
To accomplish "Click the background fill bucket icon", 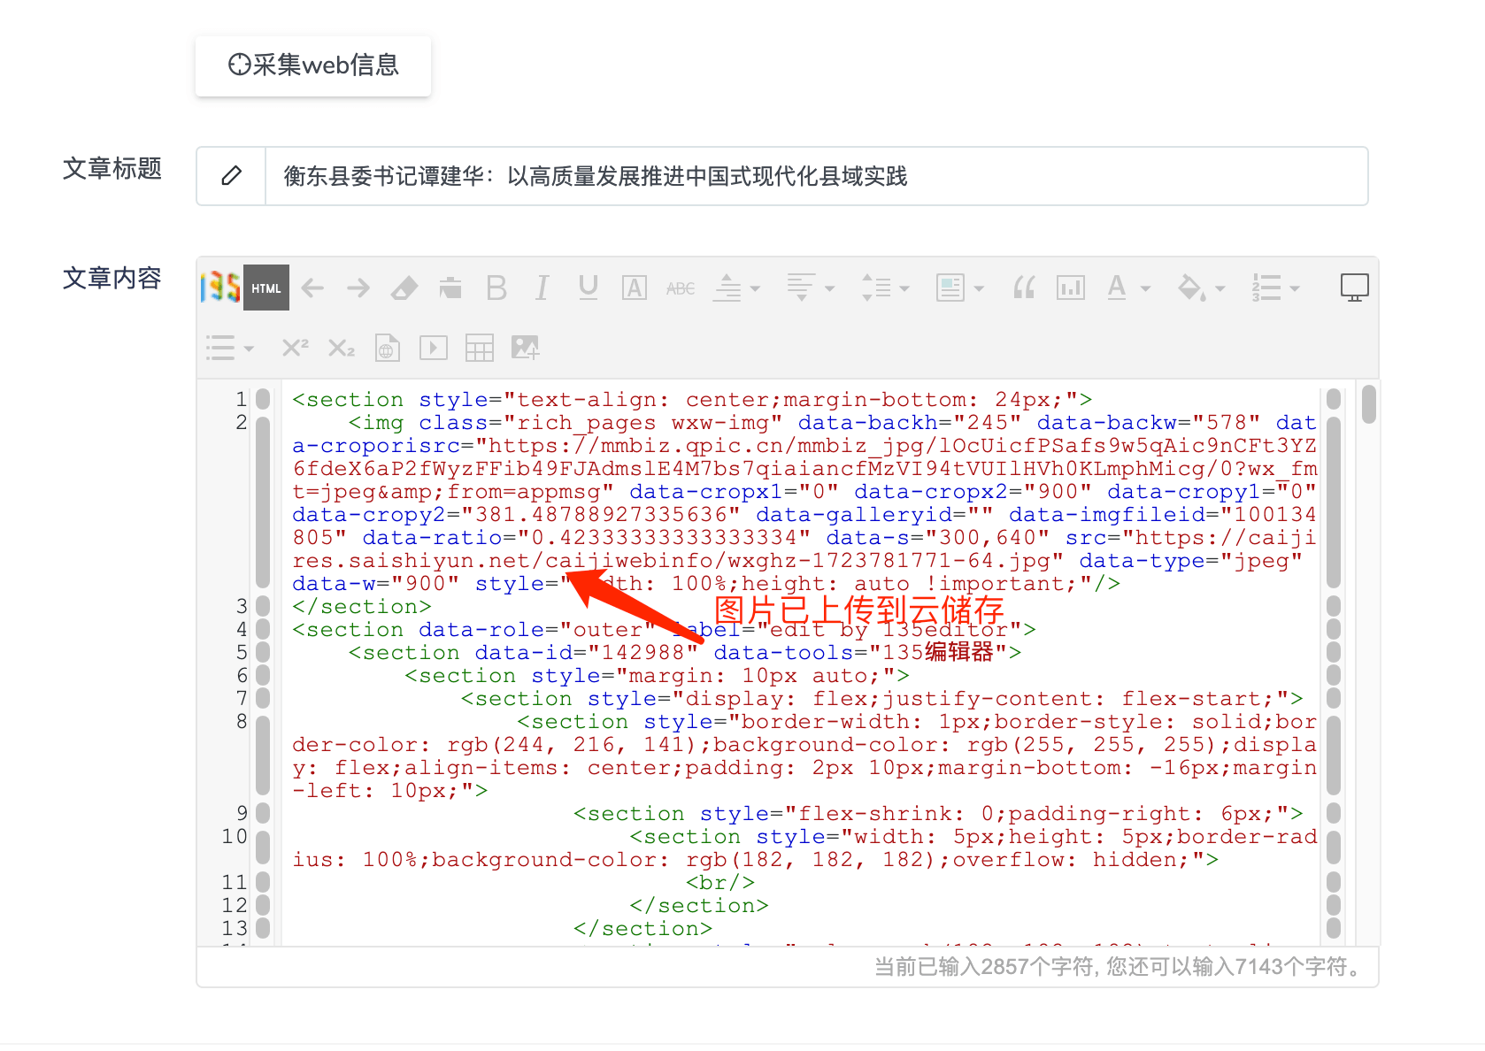I will (x=1191, y=288).
